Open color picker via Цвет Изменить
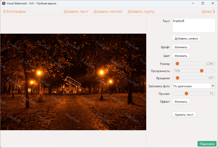218x148 pixels. tap(181, 56)
